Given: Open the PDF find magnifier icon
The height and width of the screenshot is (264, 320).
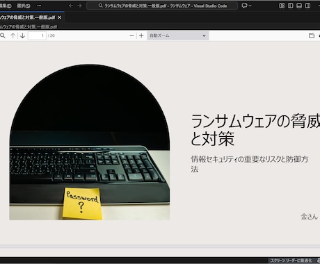Looking at the screenshot, I should pos(3,35).
